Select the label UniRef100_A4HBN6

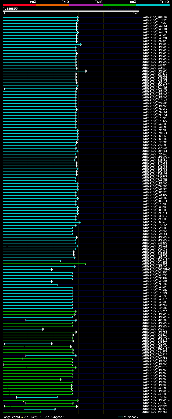[154, 142]
